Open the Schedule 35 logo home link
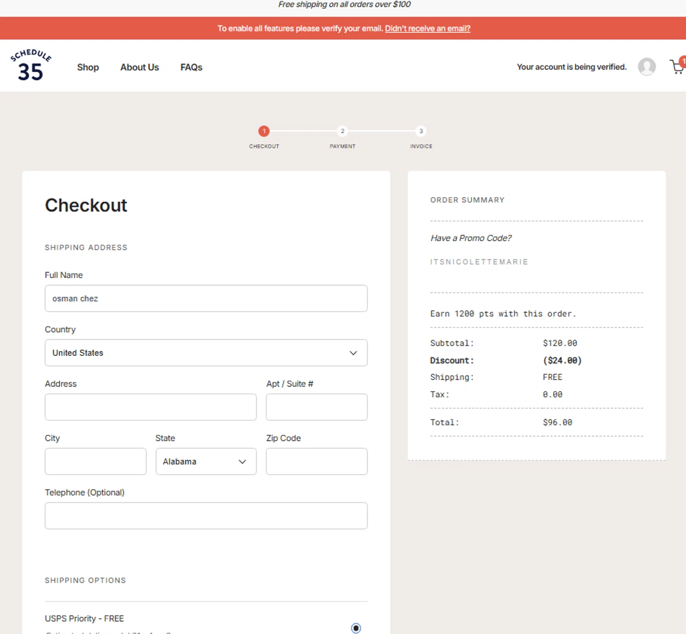The image size is (686, 634). [31, 66]
